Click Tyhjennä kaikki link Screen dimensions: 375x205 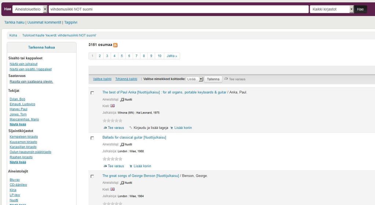tap(126, 79)
